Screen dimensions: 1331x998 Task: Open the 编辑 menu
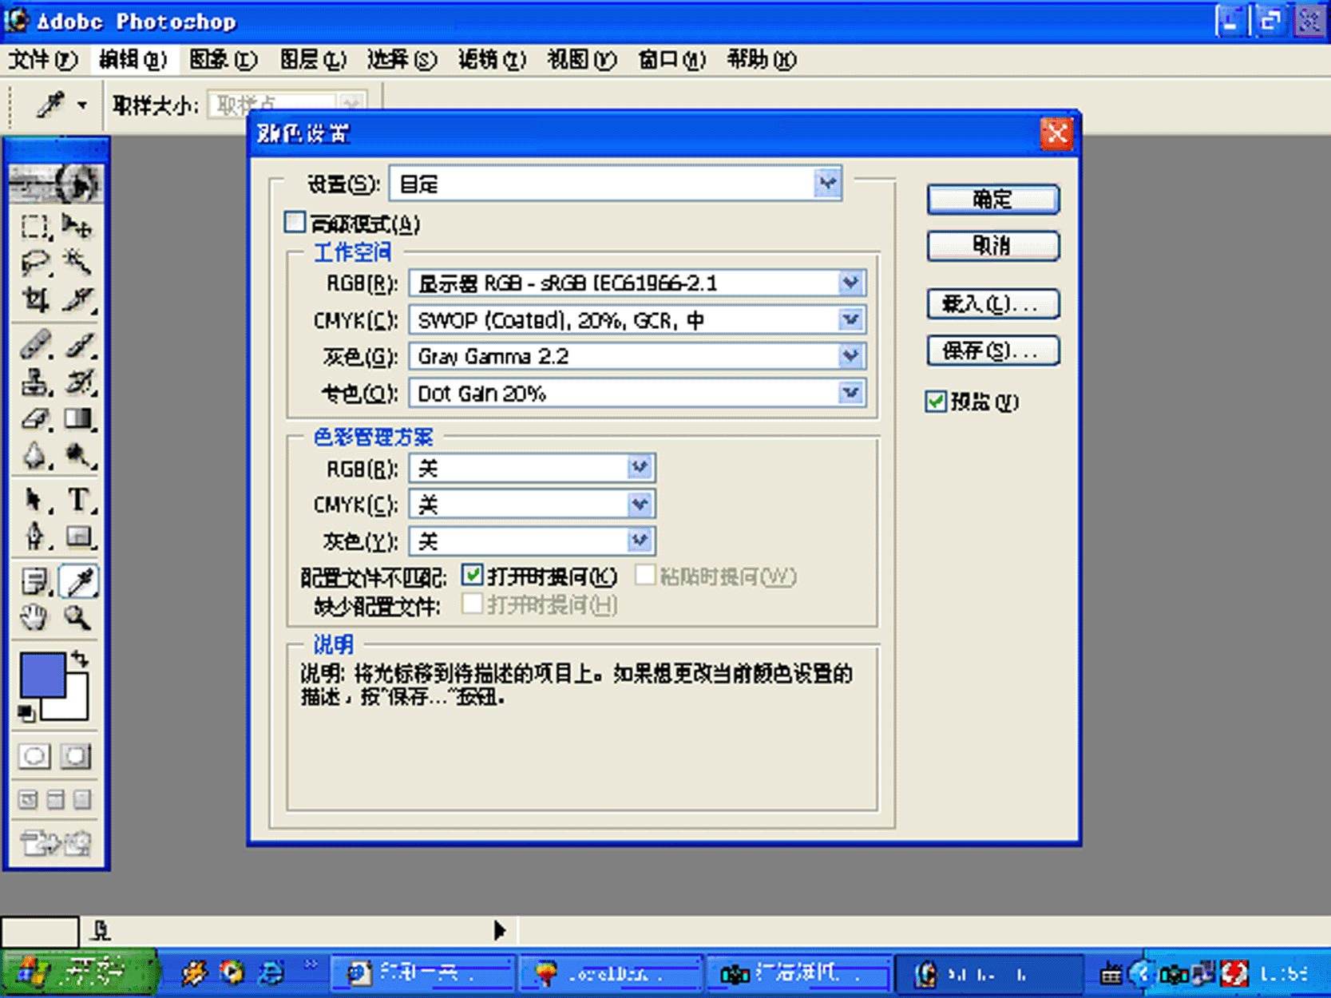[x=133, y=60]
